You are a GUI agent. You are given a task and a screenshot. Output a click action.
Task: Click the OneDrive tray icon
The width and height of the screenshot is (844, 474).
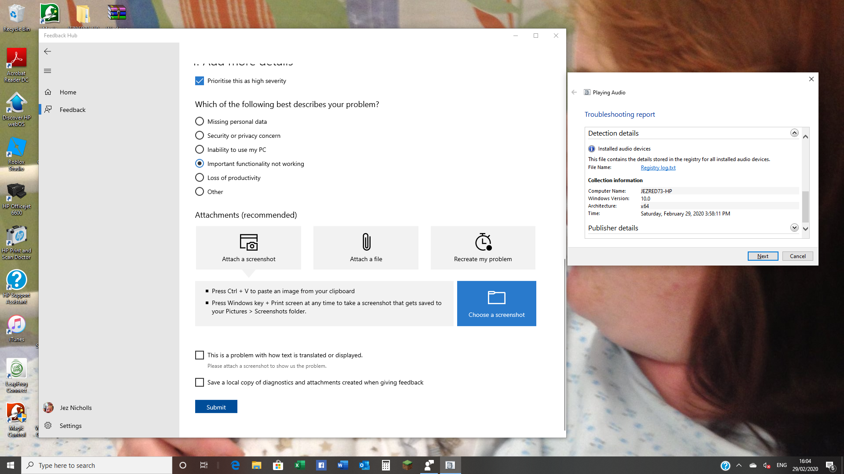[x=753, y=465]
